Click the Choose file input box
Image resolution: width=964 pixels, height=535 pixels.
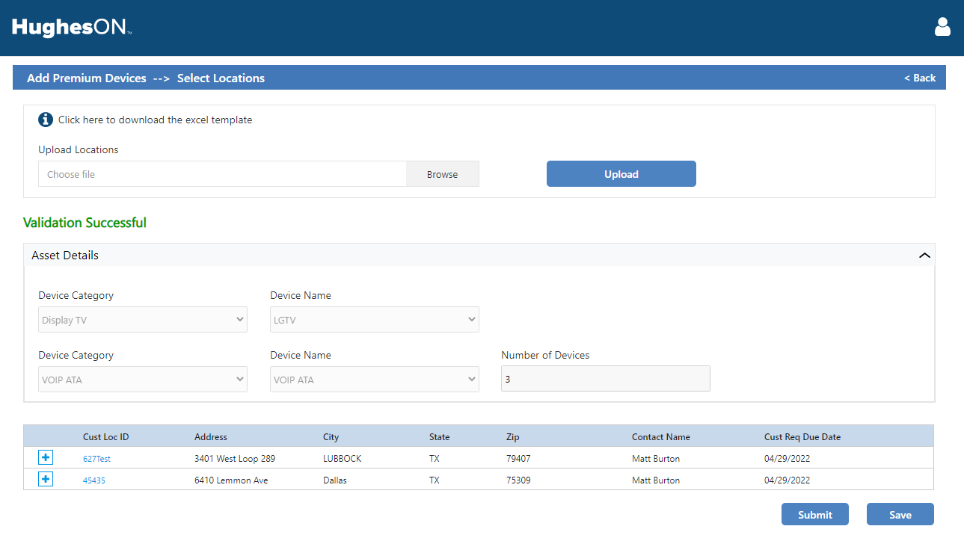(222, 174)
